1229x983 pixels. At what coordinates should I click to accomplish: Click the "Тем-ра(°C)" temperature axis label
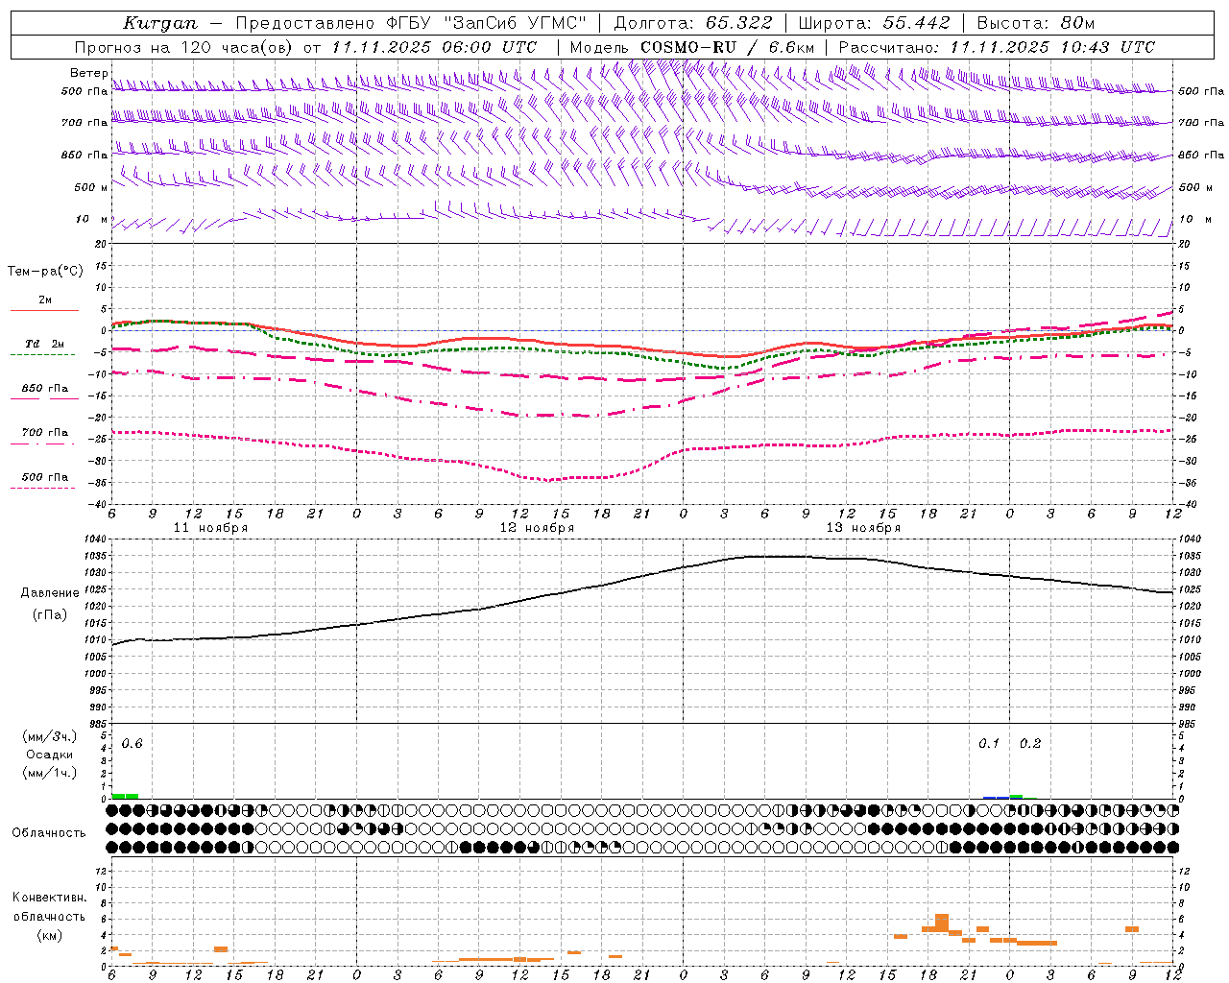(45, 272)
